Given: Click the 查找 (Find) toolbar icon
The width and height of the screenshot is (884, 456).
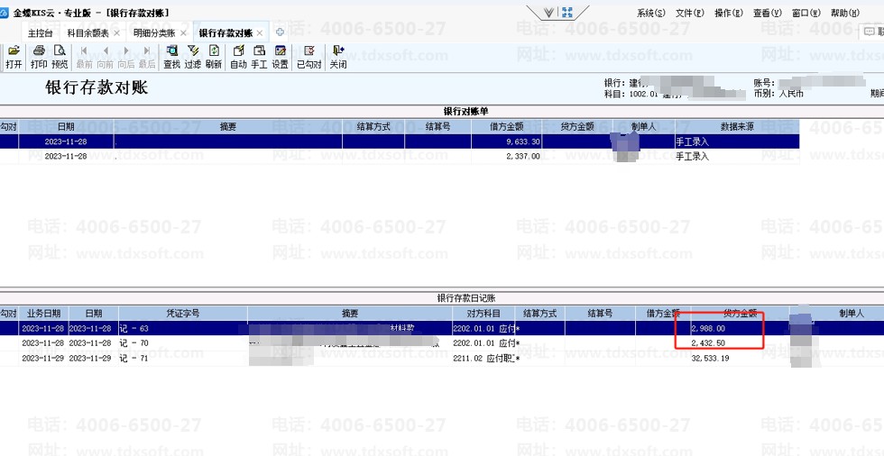Looking at the screenshot, I should click(x=171, y=57).
